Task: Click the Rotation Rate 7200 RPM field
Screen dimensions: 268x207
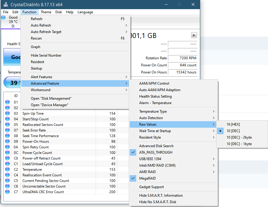Action: click(182, 58)
